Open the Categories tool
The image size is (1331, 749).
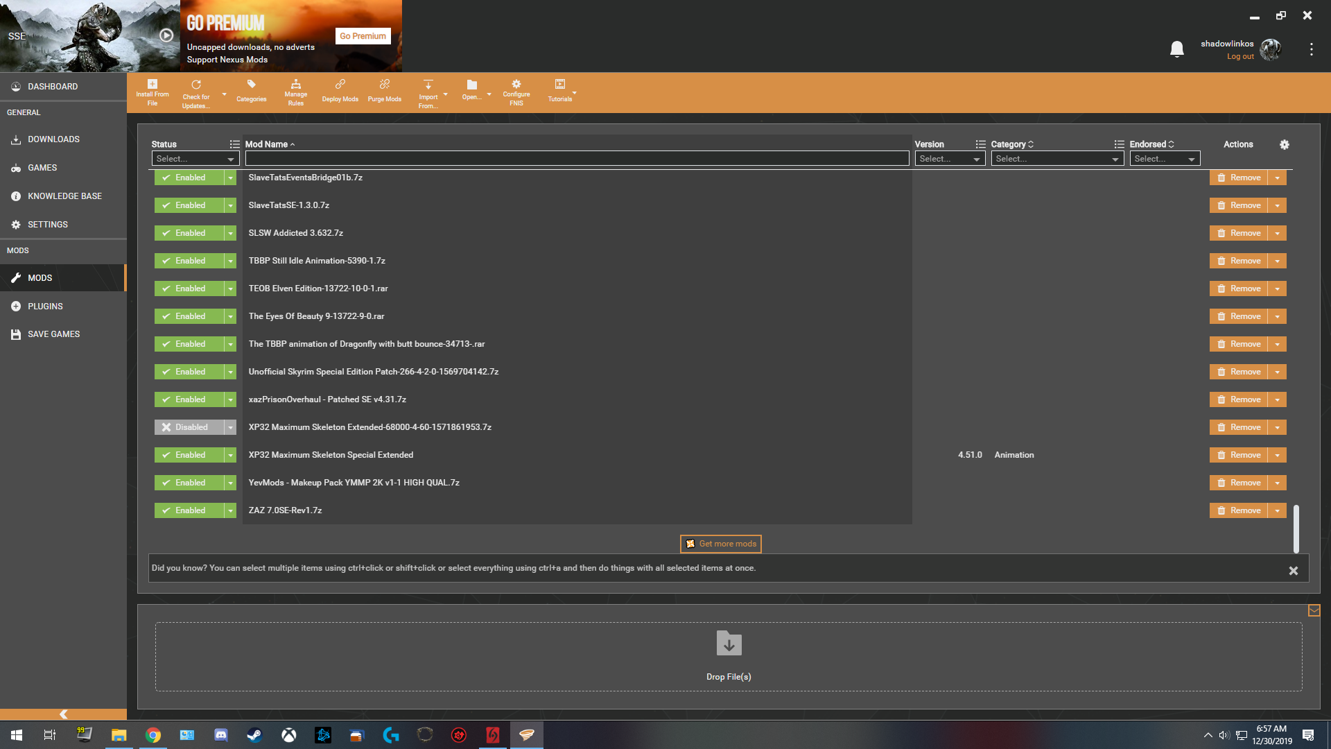(251, 92)
